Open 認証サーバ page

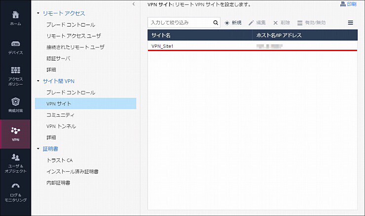click(x=58, y=58)
